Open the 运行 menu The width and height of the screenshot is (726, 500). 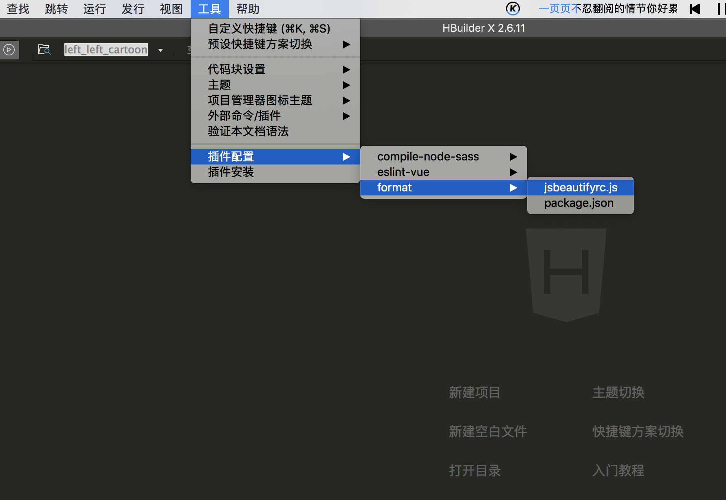click(x=95, y=9)
